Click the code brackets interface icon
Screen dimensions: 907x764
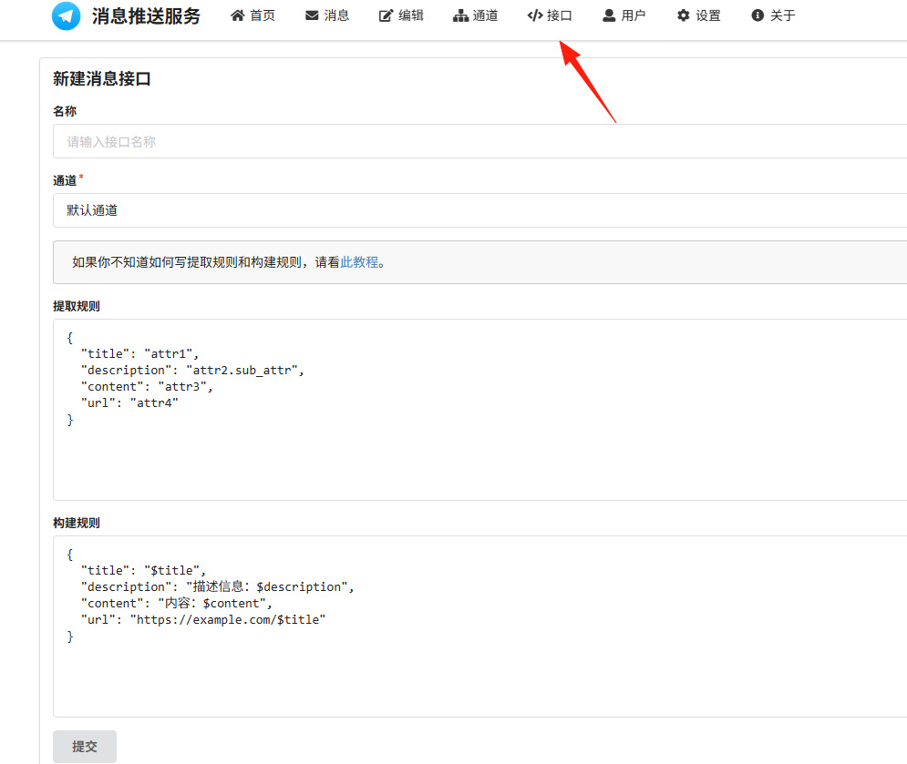[535, 15]
